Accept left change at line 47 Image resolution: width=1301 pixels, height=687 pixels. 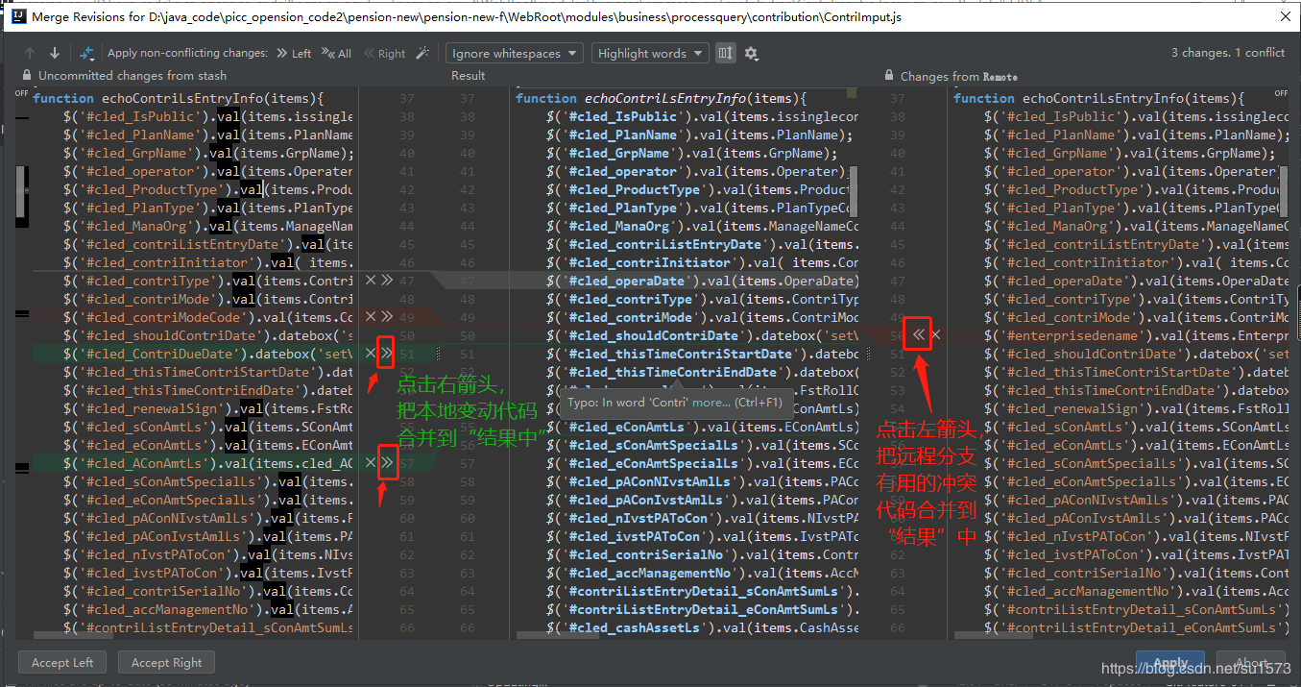[x=387, y=281]
